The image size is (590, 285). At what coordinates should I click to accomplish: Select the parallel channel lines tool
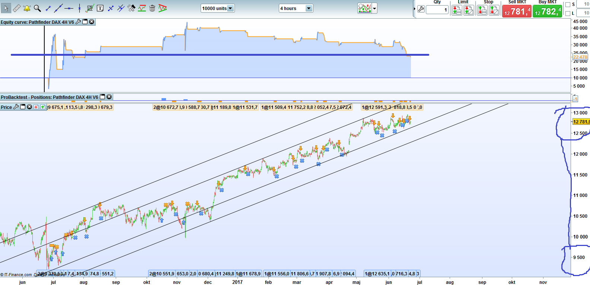tap(121, 8)
